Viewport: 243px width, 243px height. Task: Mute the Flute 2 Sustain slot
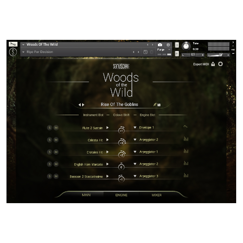(56, 128)
